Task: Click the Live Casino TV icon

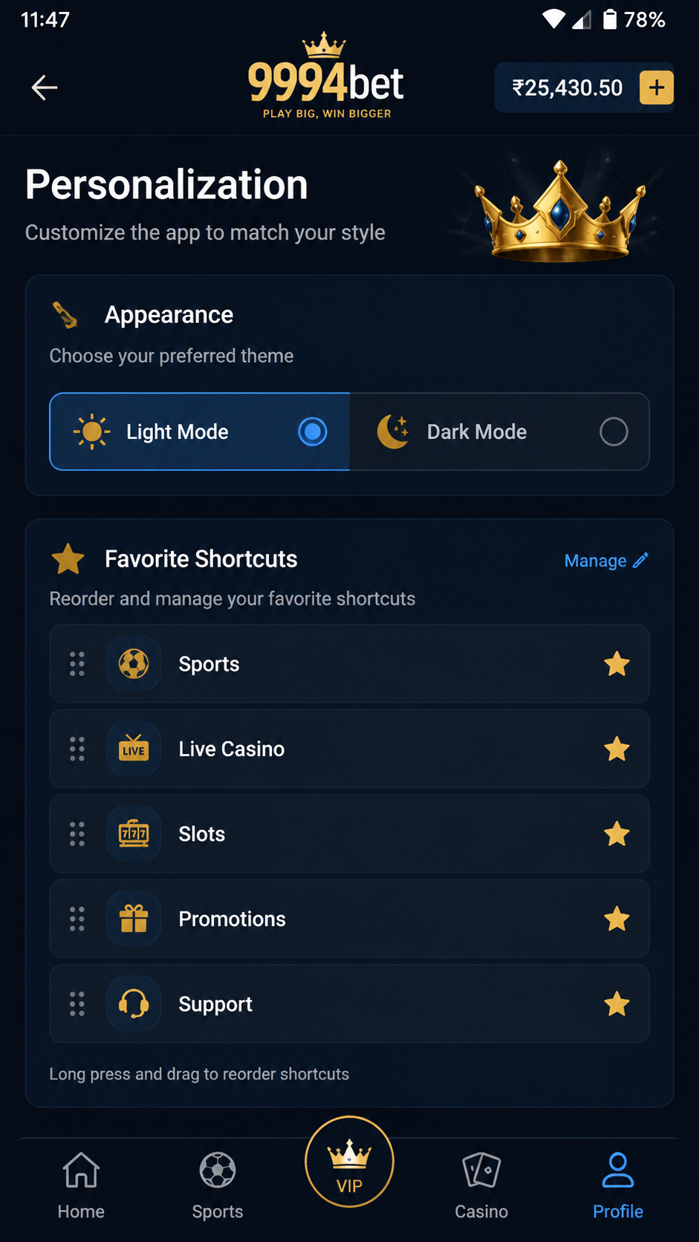Action: [x=134, y=749]
